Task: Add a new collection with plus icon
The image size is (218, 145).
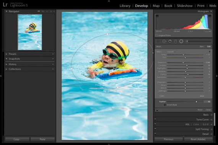Action: coord(53,69)
